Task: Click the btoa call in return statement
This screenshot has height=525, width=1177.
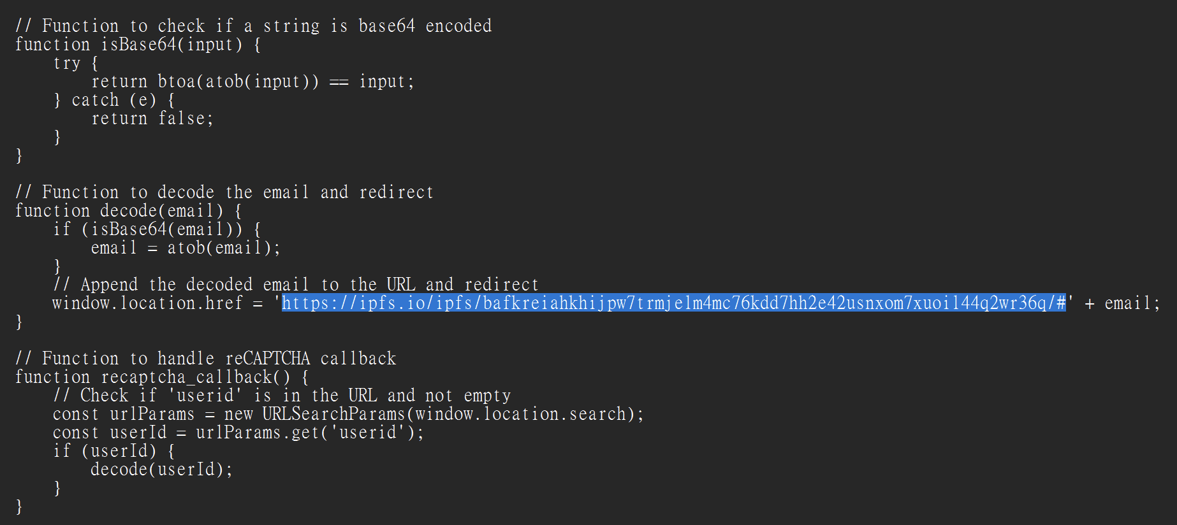Action: pyautogui.click(x=177, y=82)
